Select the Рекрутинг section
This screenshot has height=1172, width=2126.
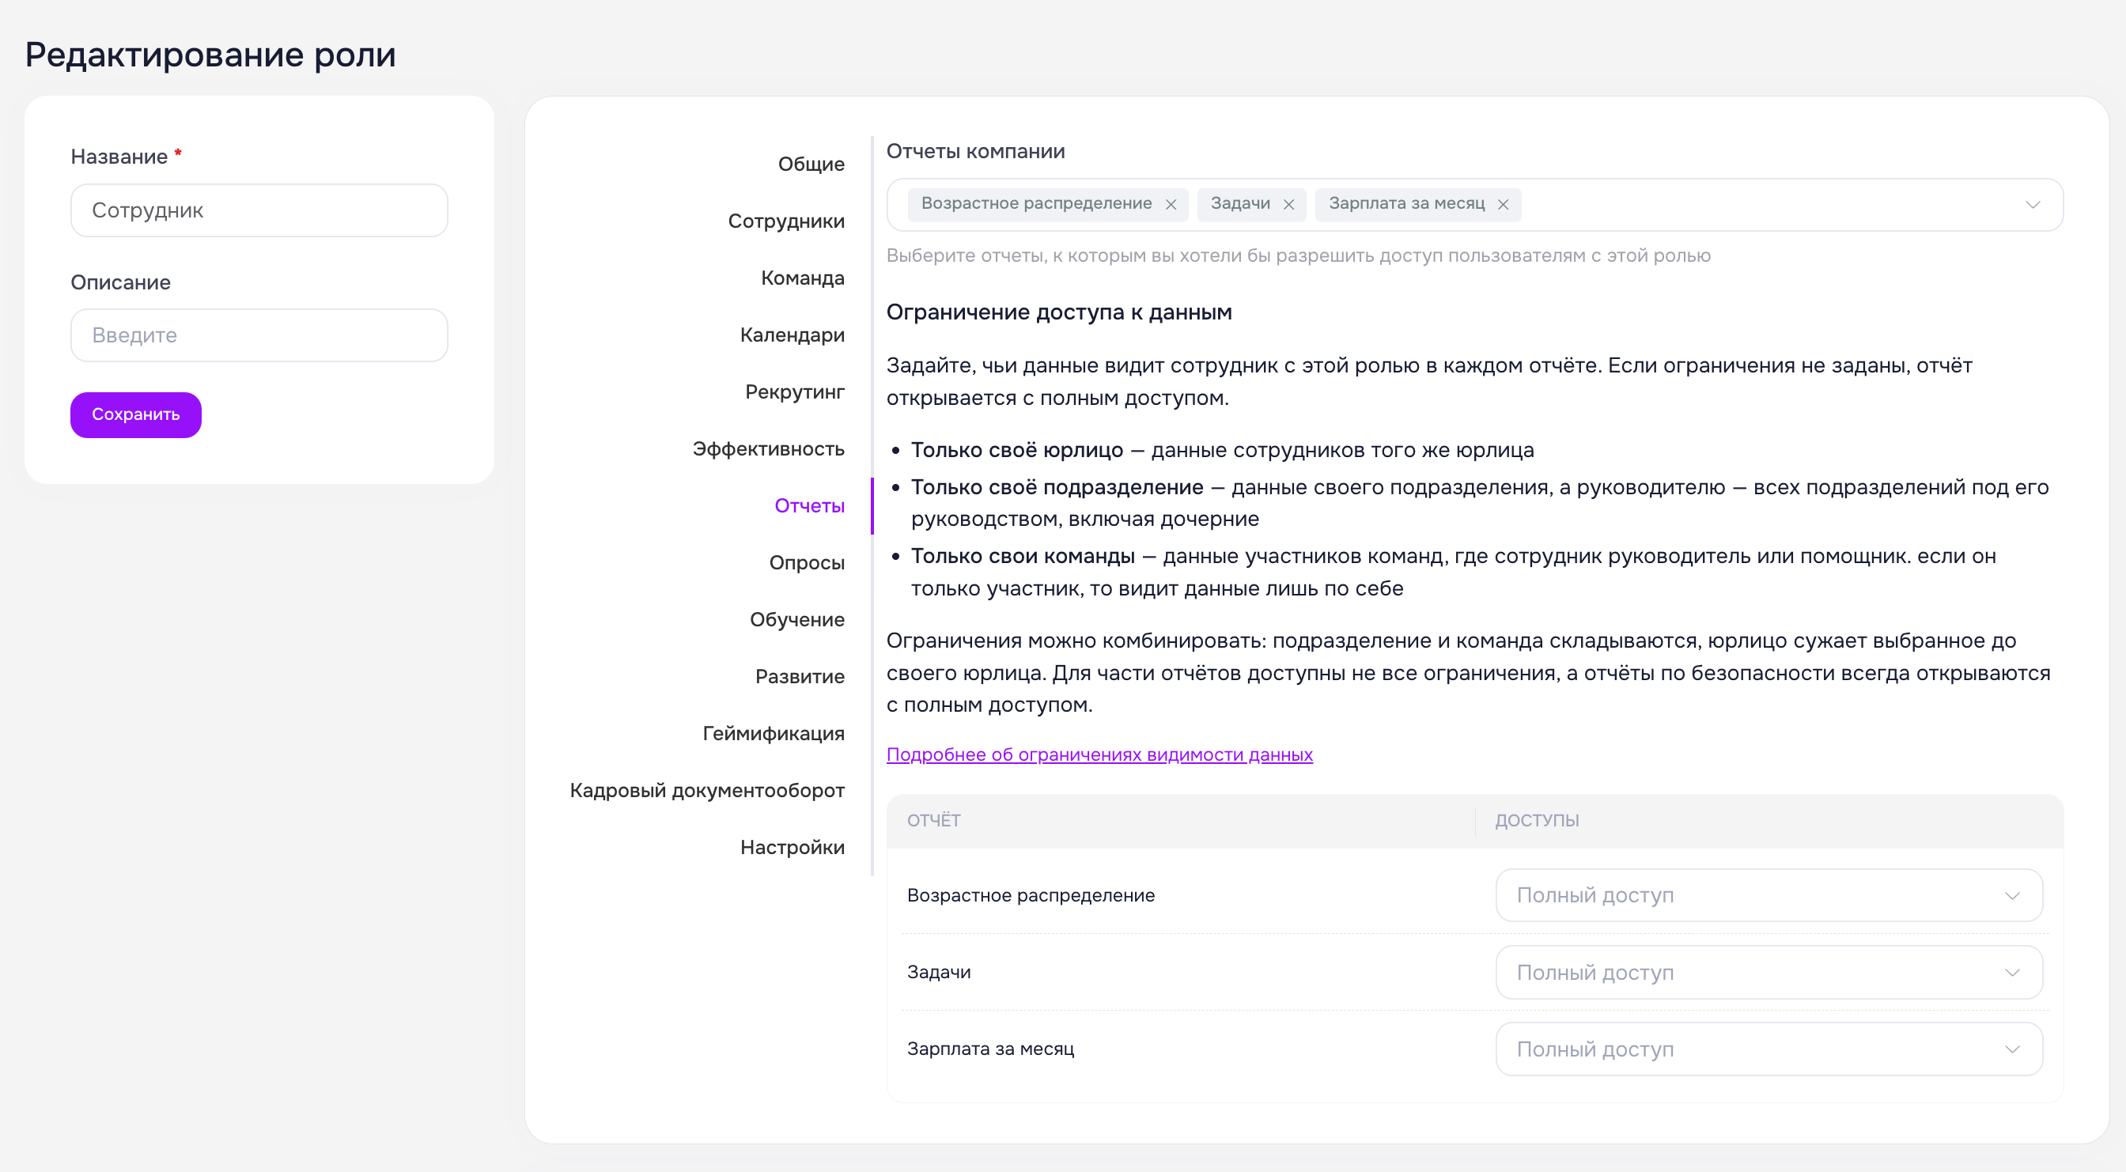point(794,392)
